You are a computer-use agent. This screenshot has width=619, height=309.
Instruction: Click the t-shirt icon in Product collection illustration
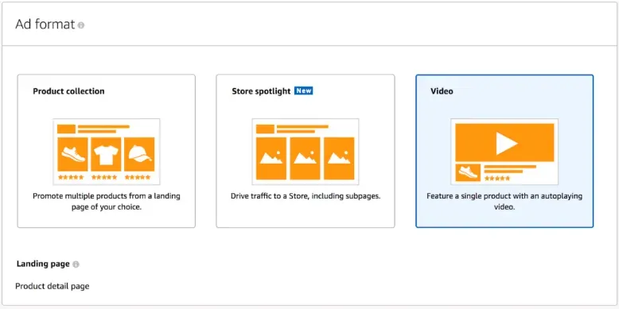[106, 154]
